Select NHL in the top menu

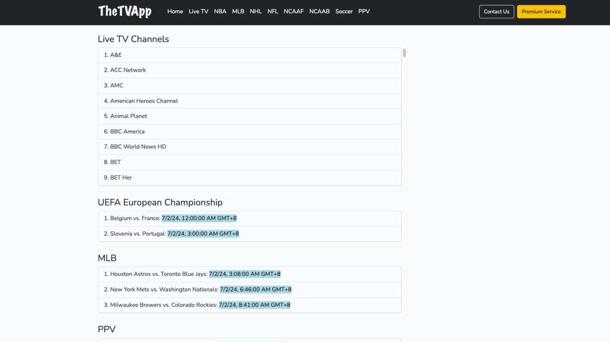pyautogui.click(x=256, y=11)
